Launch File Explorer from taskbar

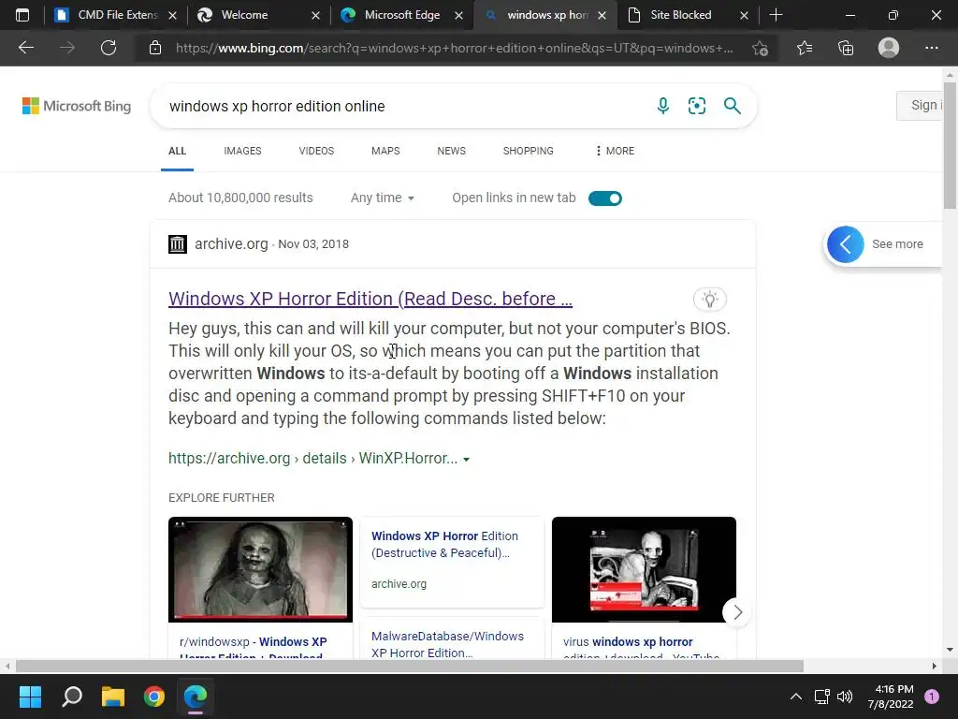(x=113, y=697)
